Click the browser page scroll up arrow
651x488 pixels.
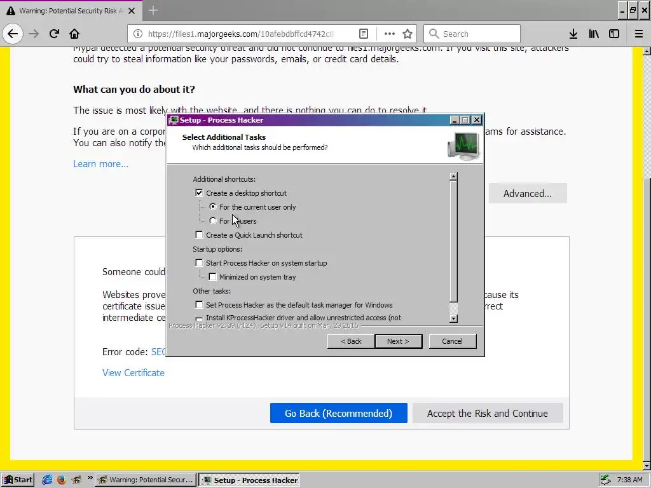coord(647,51)
